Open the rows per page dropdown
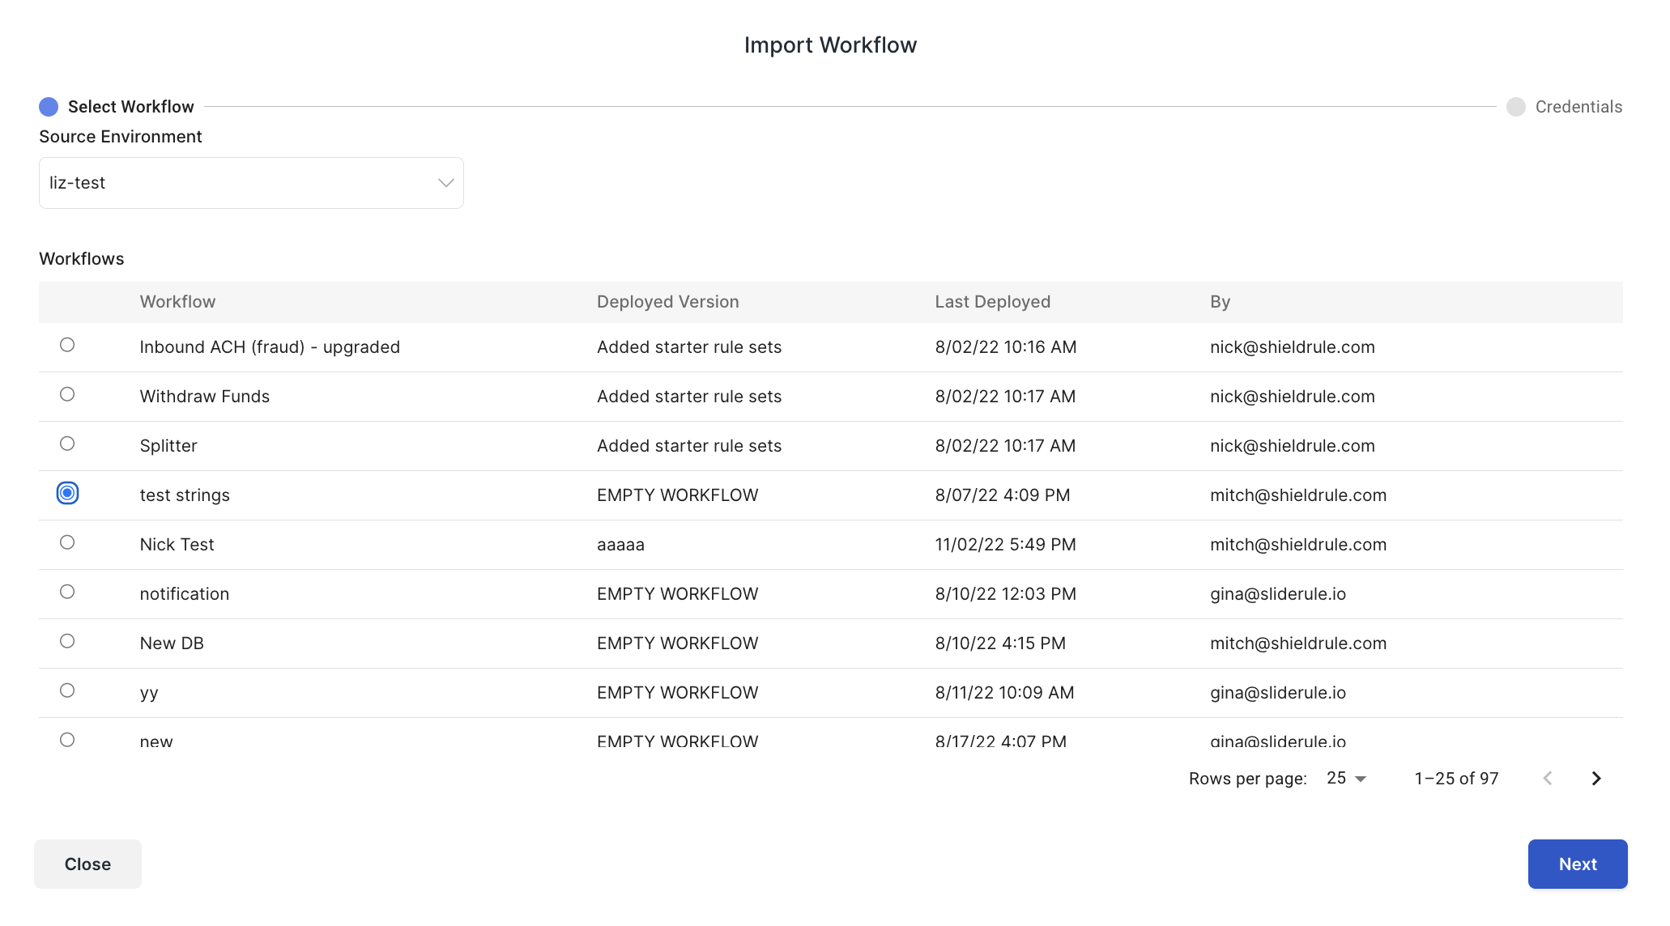Screen dimensions: 1670x926 [x=1346, y=778]
